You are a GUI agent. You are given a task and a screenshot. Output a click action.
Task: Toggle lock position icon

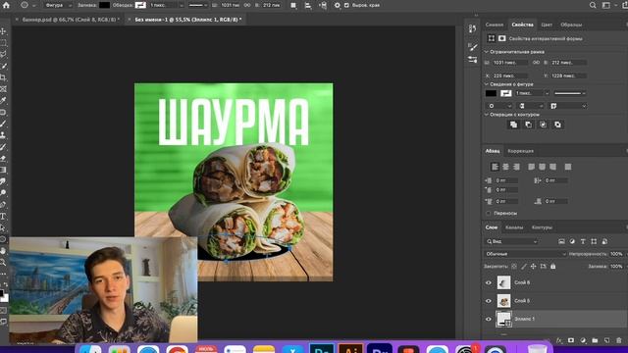533,266
